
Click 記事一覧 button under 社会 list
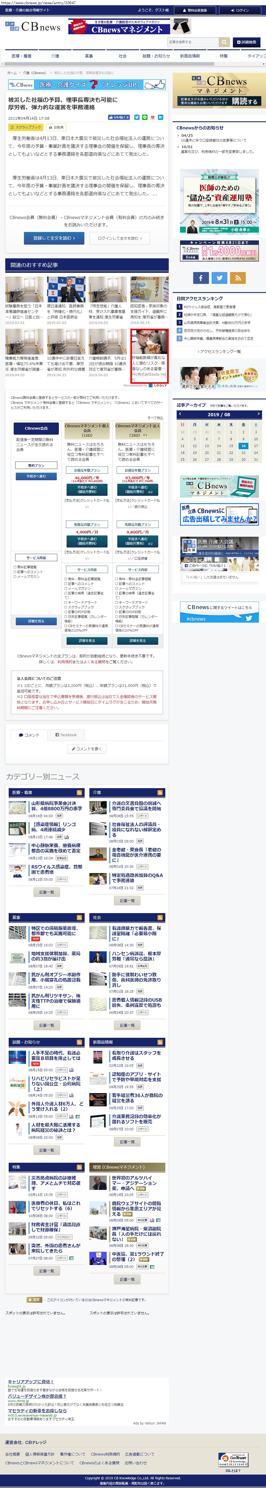tap(127, 1025)
